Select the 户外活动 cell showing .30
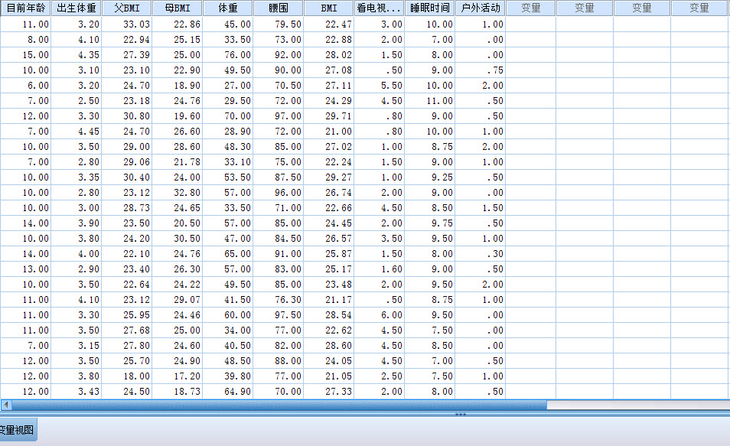The height and width of the screenshot is (446, 730). (x=481, y=254)
